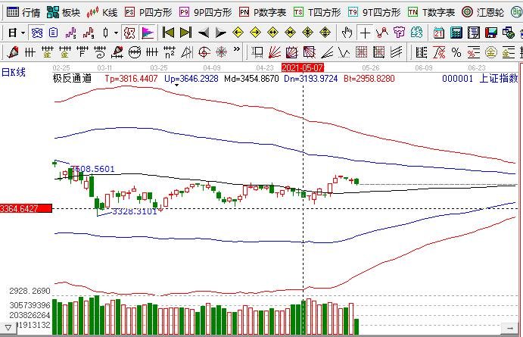Image resolution: width=523 pixels, height=337 pixels.
Task: Open the calendar 21 icon
Action: [x=439, y=33]
